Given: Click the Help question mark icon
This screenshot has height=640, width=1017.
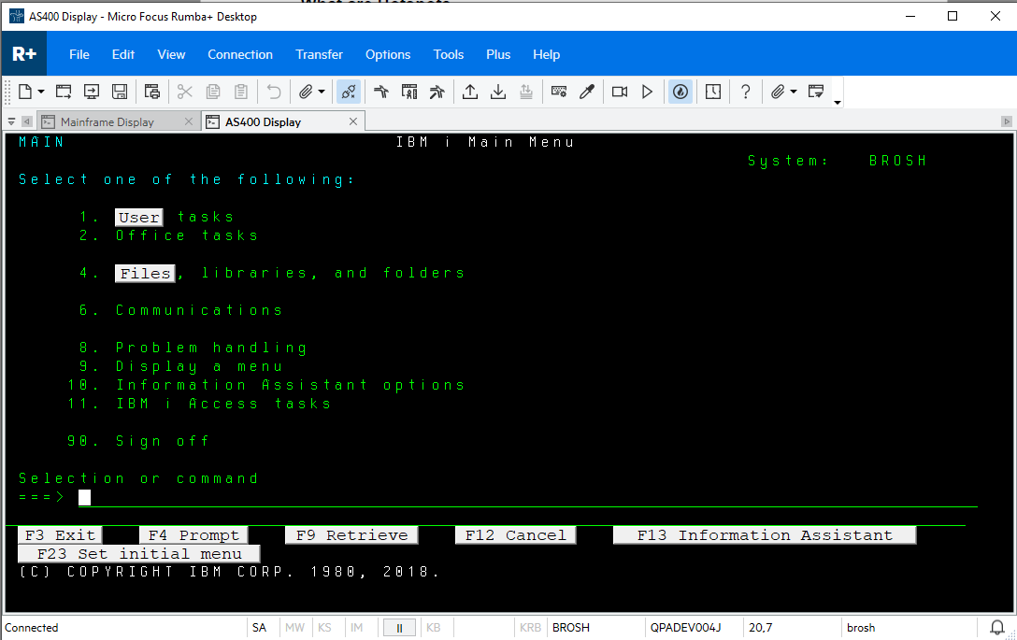Looking at the screenshot, I should click(x=746, y=92).
